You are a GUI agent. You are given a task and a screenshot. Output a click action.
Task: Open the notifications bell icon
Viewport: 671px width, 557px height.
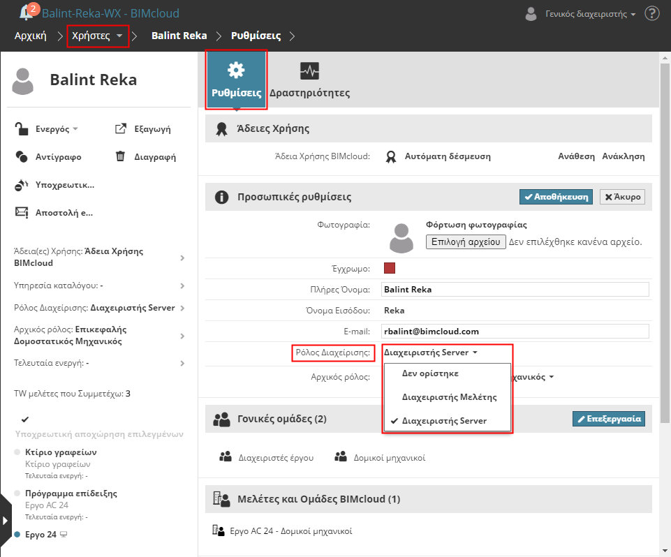click(27, 13)
